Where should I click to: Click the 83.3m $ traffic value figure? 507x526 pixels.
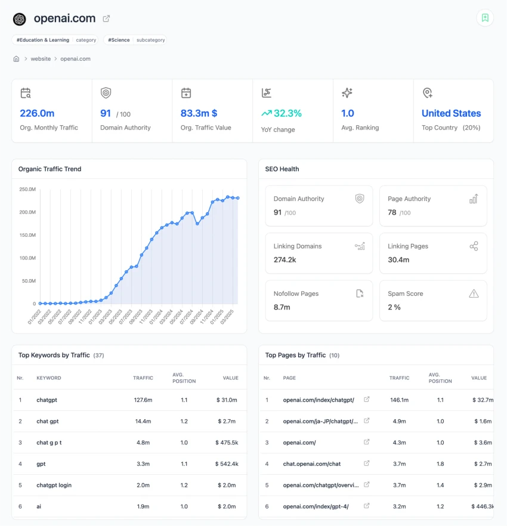pos(199,113)
